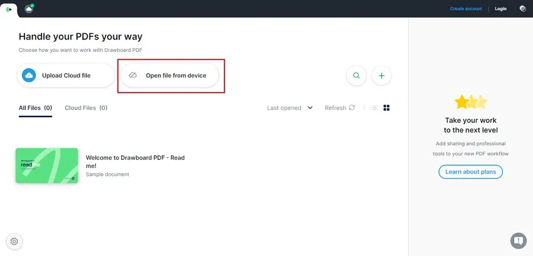Click Open file from device button
Viewport: 533px width, 256px height.
(170, 75)
